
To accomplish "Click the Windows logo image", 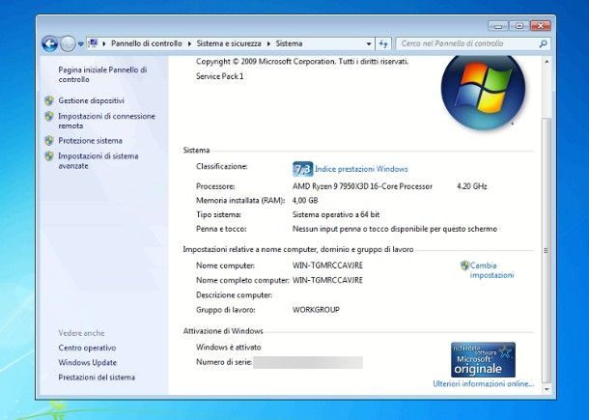I will click(483, 92).
